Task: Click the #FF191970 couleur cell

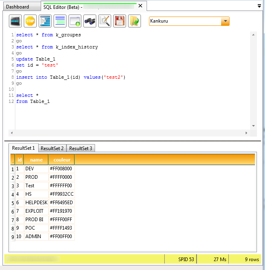Action: [x=62, y=211]
